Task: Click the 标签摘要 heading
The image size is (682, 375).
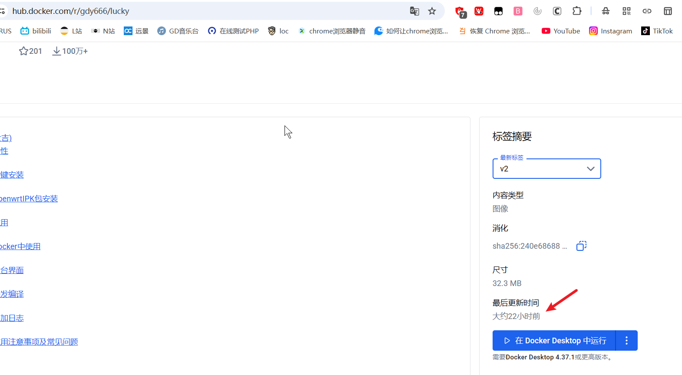Action: coord(512,137)
